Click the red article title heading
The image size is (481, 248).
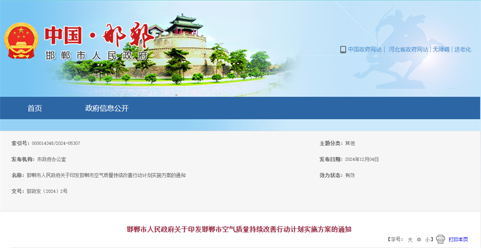click(x=239, y=229)
